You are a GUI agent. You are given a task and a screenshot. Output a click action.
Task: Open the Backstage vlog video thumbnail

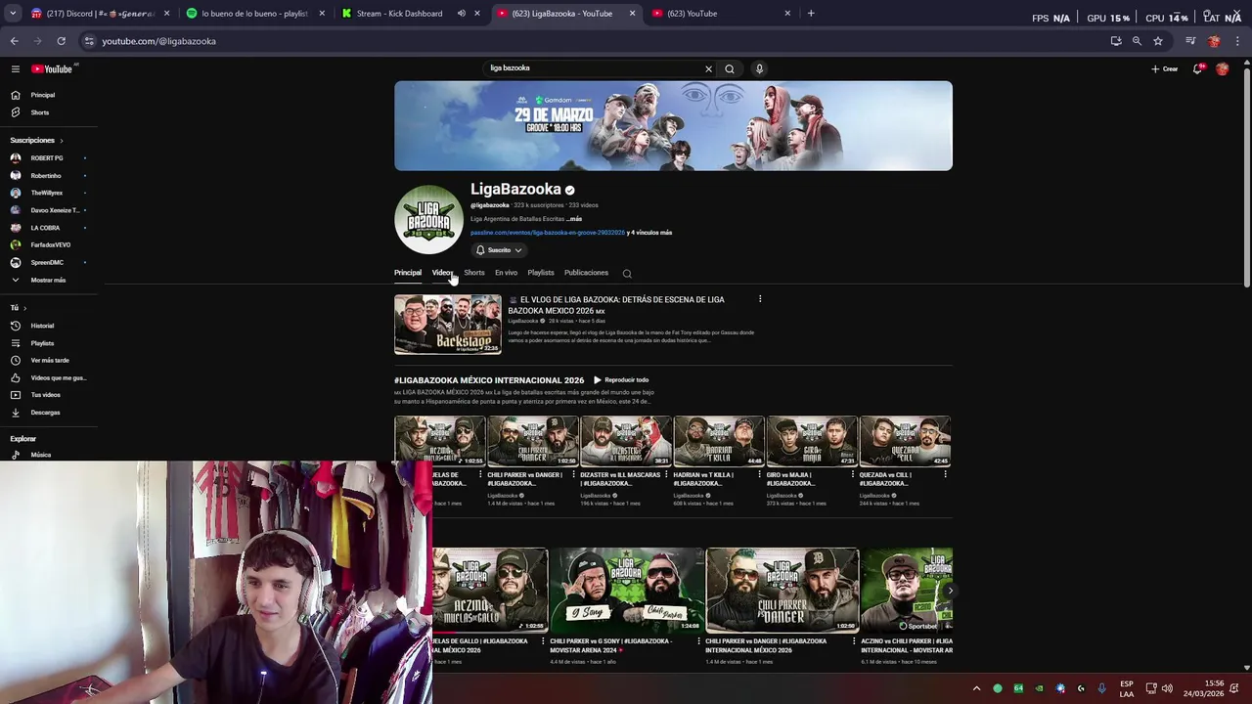448,324
